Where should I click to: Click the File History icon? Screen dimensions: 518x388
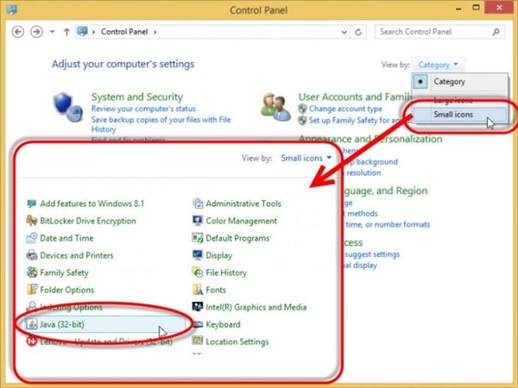pyautogui.click(x=198, y=272)
